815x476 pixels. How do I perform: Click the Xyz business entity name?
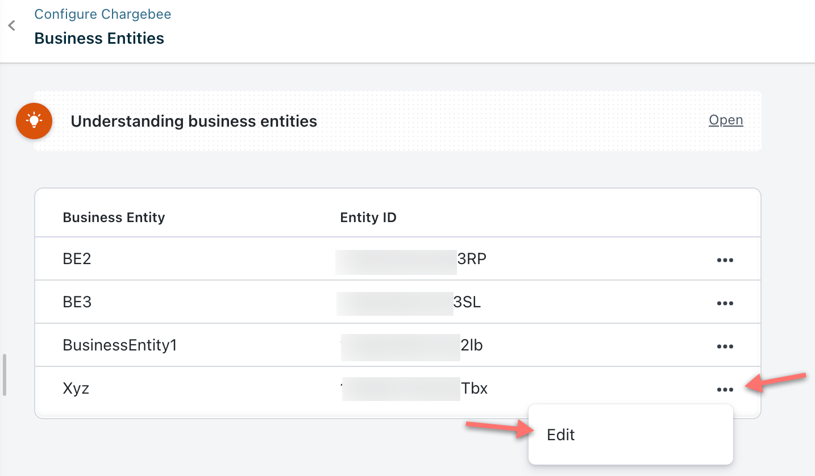click(76, 389)
